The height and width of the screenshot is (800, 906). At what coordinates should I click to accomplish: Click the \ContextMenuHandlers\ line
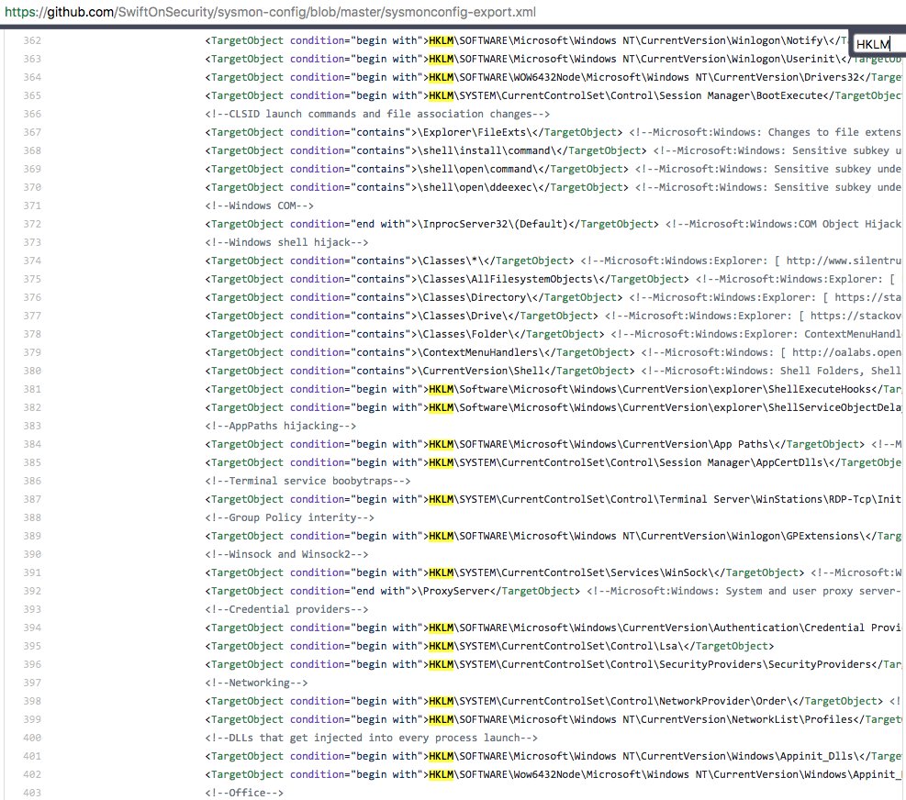(554, 352)
